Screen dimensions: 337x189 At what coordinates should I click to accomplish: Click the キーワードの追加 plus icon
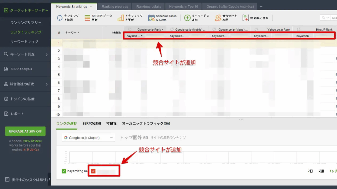point(187,18)
